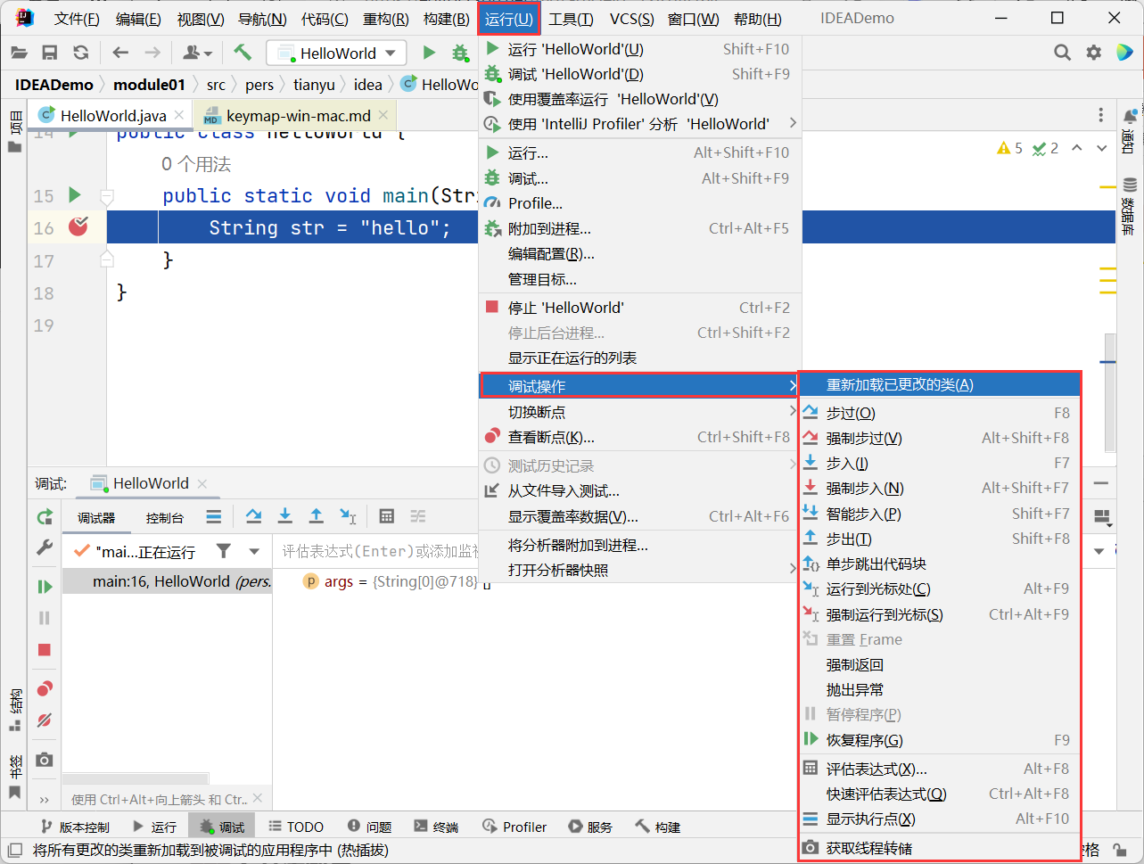The height and width of the screenshot is (864, 1144).
Task: Click the step out icon in debugger toolbar
Action: [x=317, y=516]
